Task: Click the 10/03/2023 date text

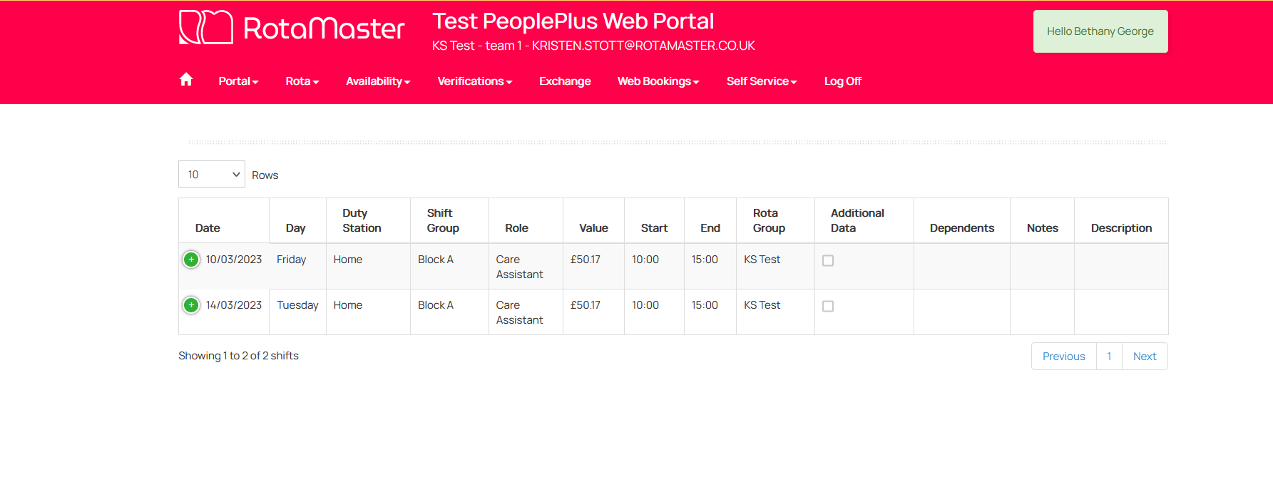Action: (x=234, y=260)
